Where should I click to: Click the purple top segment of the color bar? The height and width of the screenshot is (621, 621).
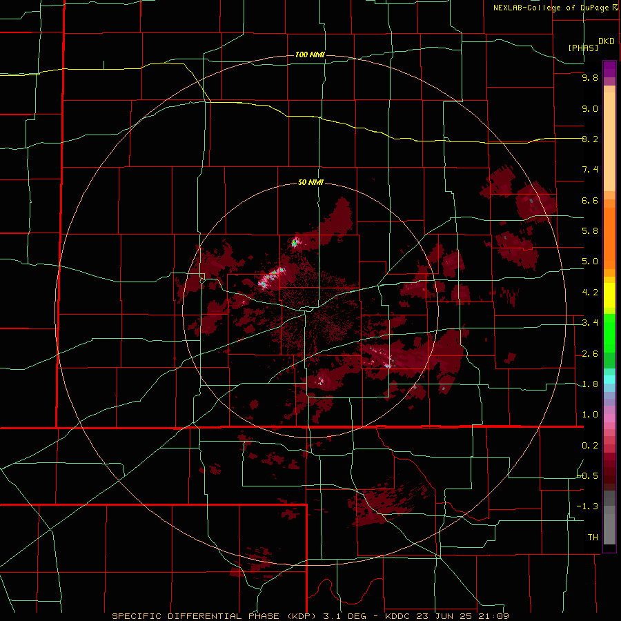tap(609, 69)
